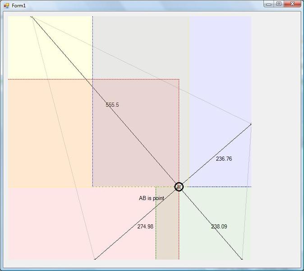This screenshot has height=271, width=304.
Task: Click the black circle intersection marker
Action: pos(179,187)
